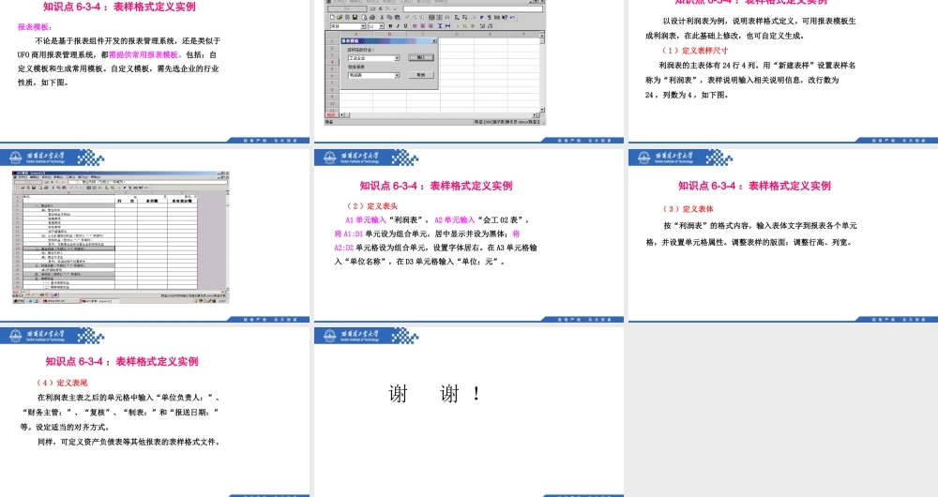Toggle Italic in the UFO format toolbar

[398, 26]
